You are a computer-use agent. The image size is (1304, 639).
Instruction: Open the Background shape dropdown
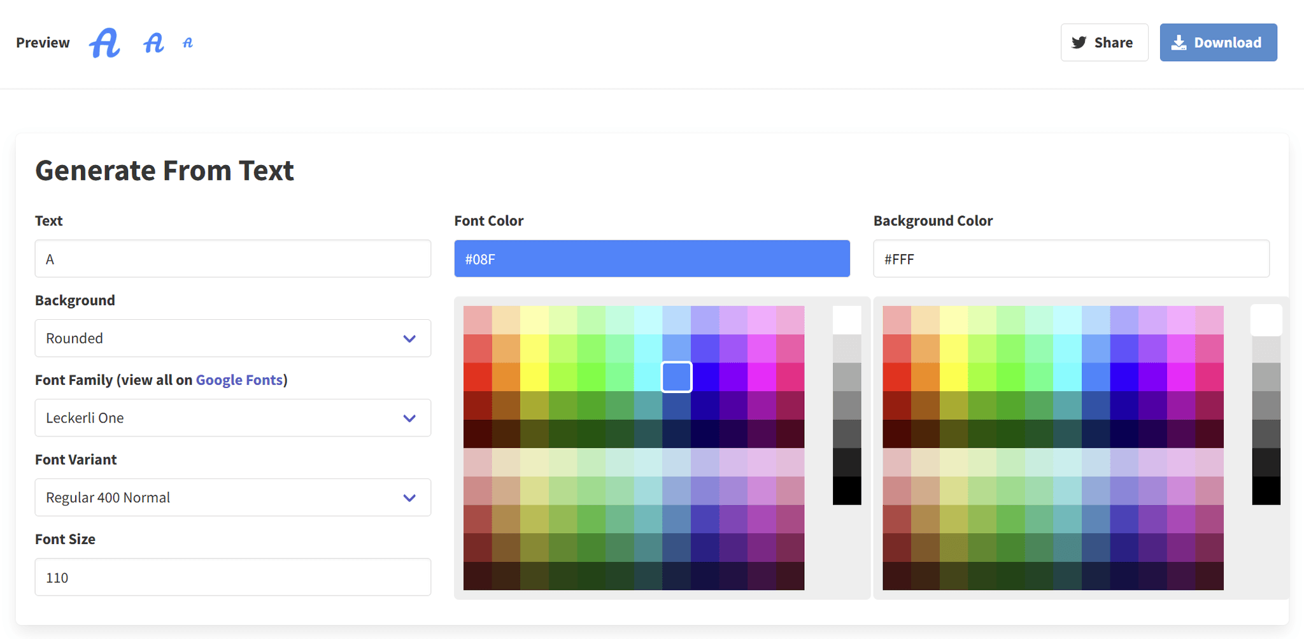point(232,338)
